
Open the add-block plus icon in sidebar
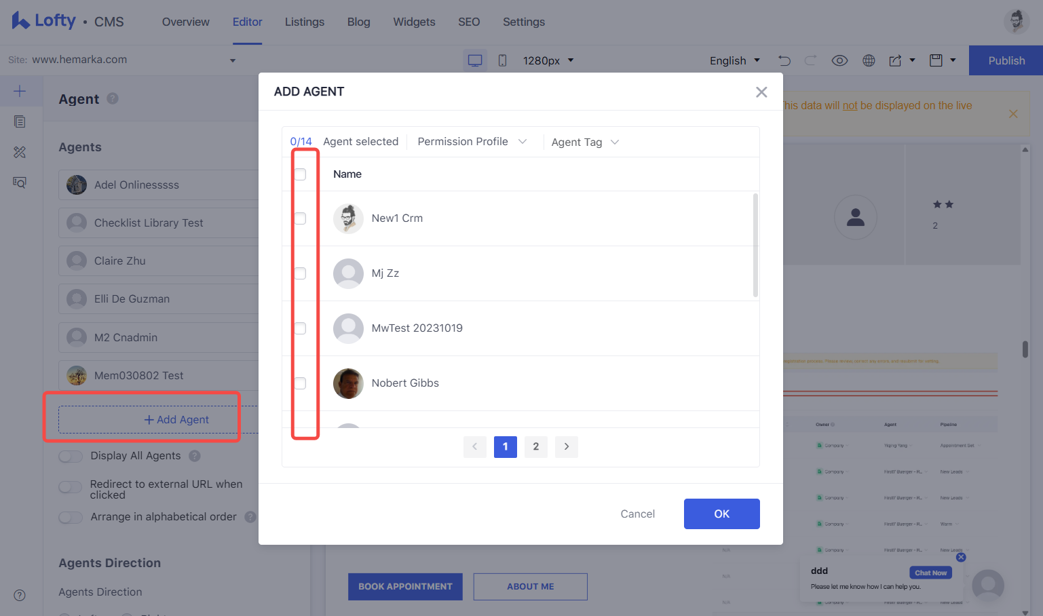pos(20,91)
